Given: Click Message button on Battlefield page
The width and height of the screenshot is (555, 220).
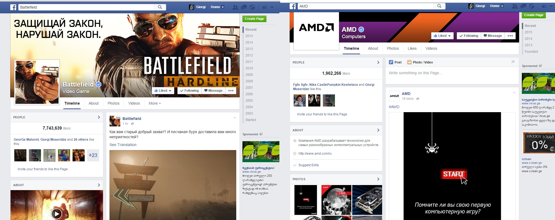Looking at the screenshot, I should pyautogui.click(x=213, y=91).
